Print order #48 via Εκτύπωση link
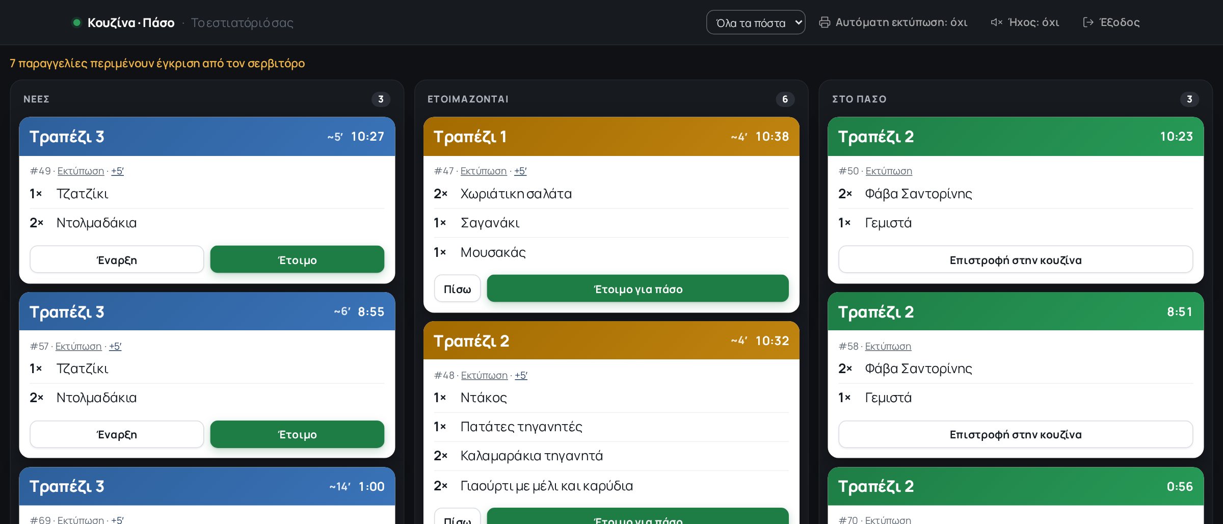This screenshot has width=1223, height=524. click(484, 375)
